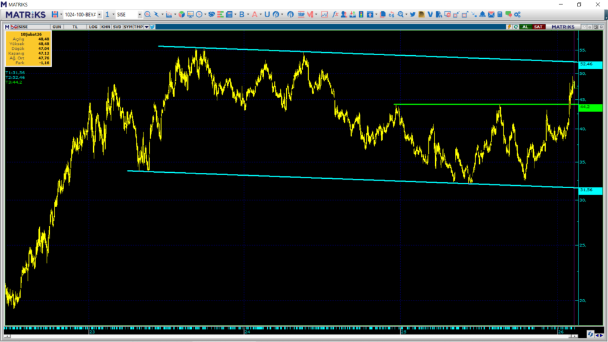Expand the 1024-100-BEYAZ template dropdown
The image size is (608, 342).
tap(99, 14)
